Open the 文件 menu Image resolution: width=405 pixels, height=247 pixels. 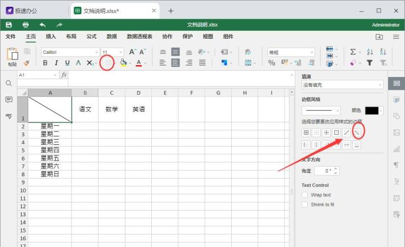point(11,36)
